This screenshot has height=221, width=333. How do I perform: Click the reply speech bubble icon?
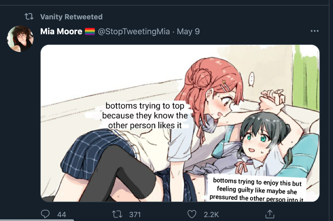[x=45, y=214]
